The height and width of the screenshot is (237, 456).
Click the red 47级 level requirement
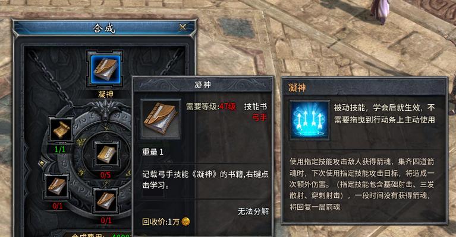[228, 106]
